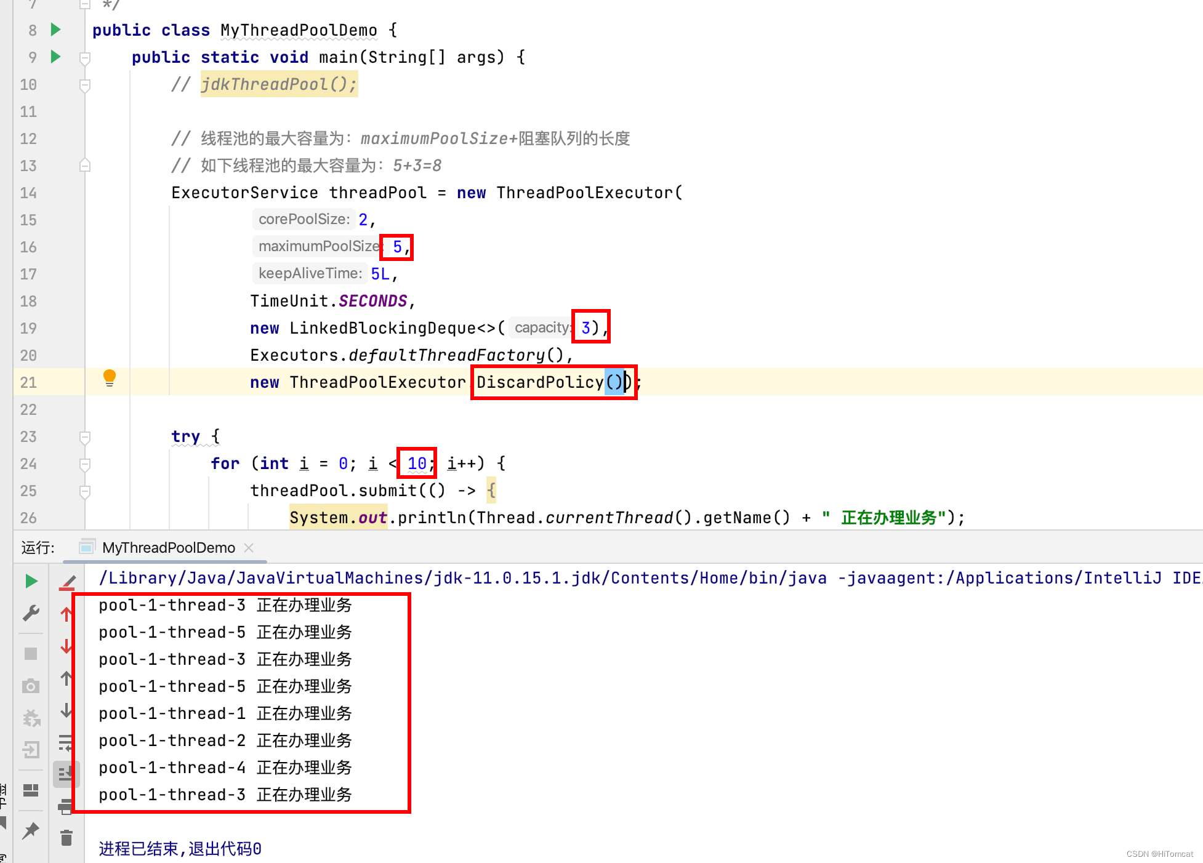This screenshot has width=1203, height=863.
Task: Open the restore layout icon
Action: (x=31, y=790)
